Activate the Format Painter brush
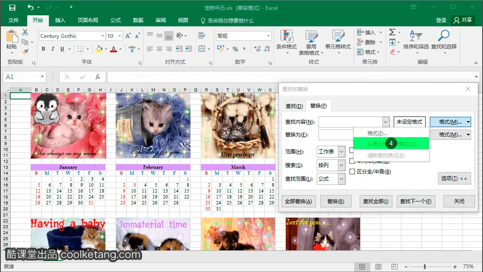Viewport: 483px width, 272px height. point(25,51)
